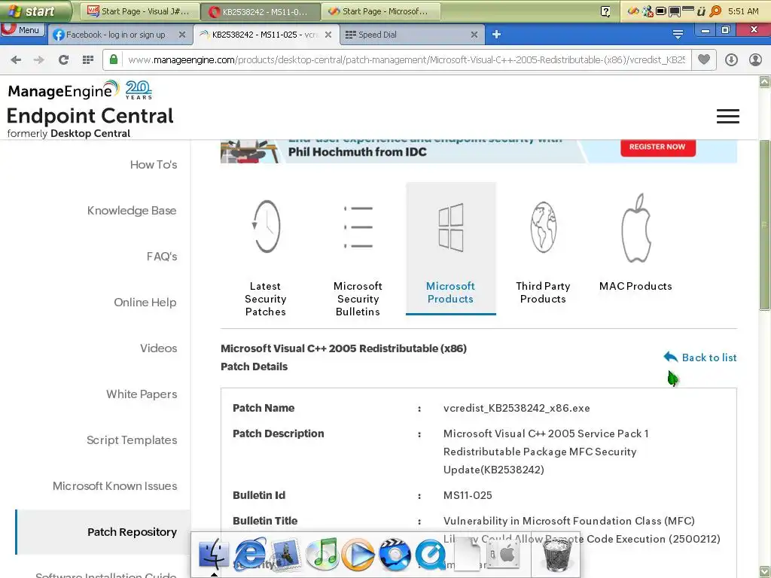Viewport: 771px width, 578px height.
Task: Select Microsoft Security Bulletins list icon
Action: (358, 227)
